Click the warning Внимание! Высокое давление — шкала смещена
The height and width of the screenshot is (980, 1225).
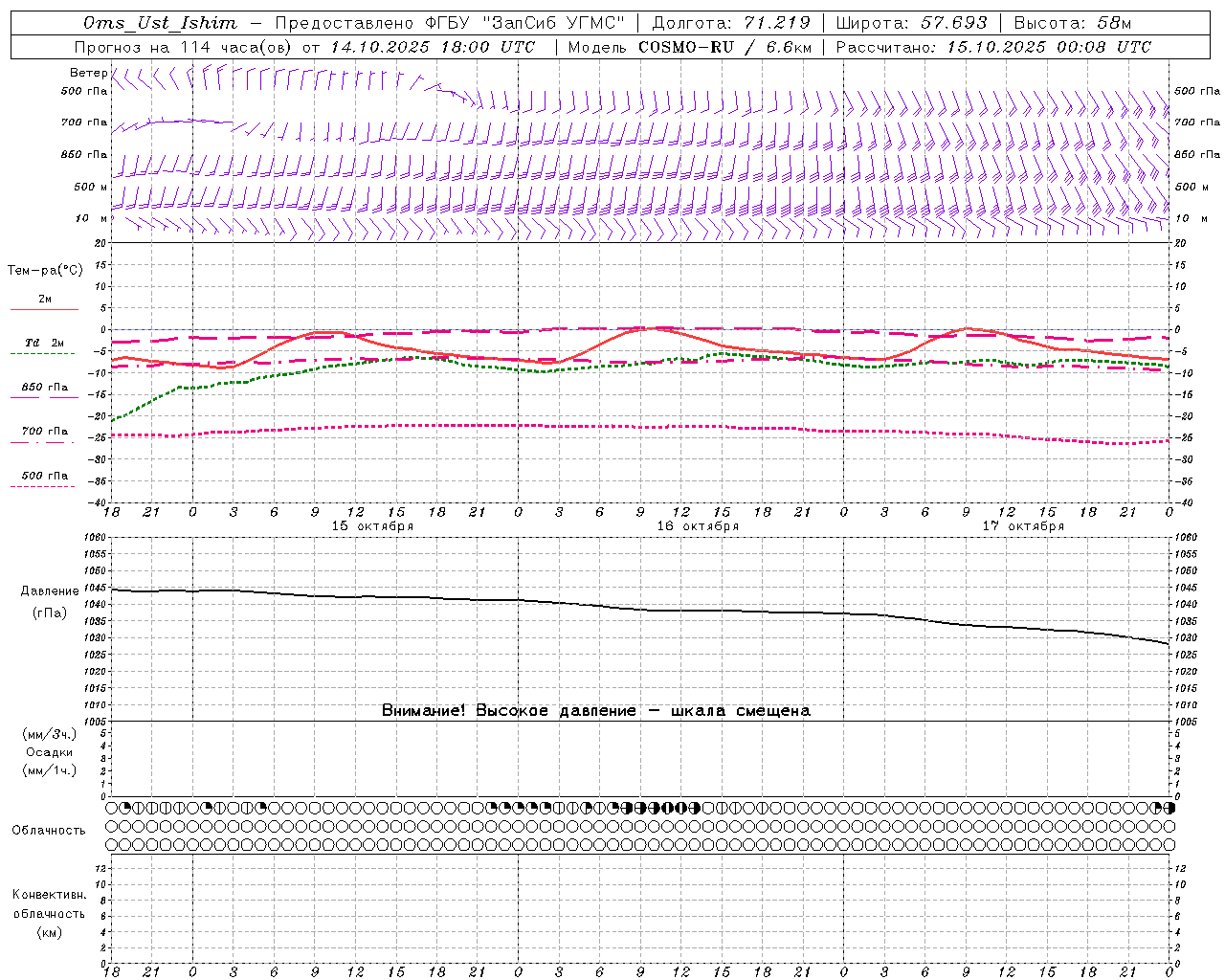(596, 710)
